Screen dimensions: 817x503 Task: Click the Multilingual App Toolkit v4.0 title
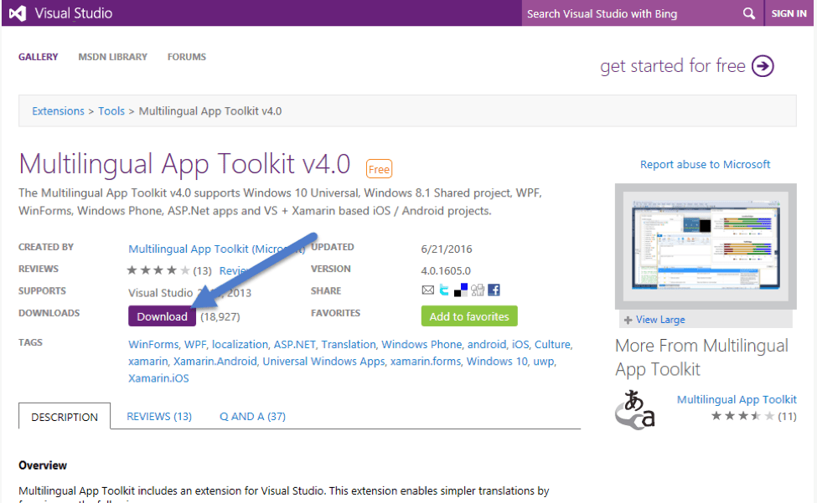[184, 164]
